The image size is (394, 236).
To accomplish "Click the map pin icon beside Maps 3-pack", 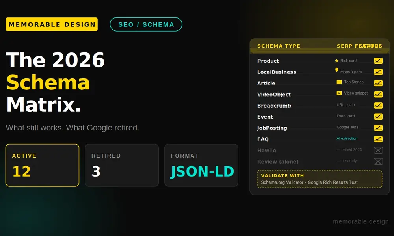I will (337, 70).
